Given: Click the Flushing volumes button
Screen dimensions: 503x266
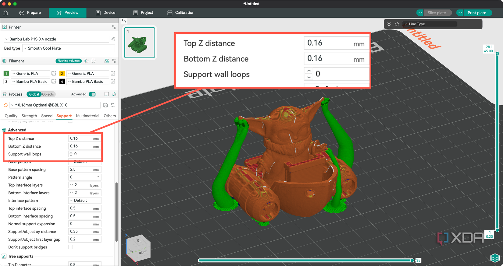Looking at the screenshot, I should pos(69,61).
